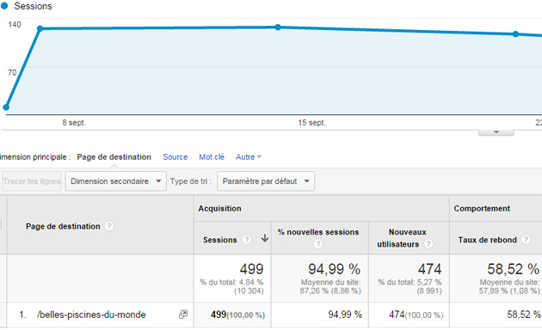Click the summary bounce rate 58,52 %

point(514,269)
